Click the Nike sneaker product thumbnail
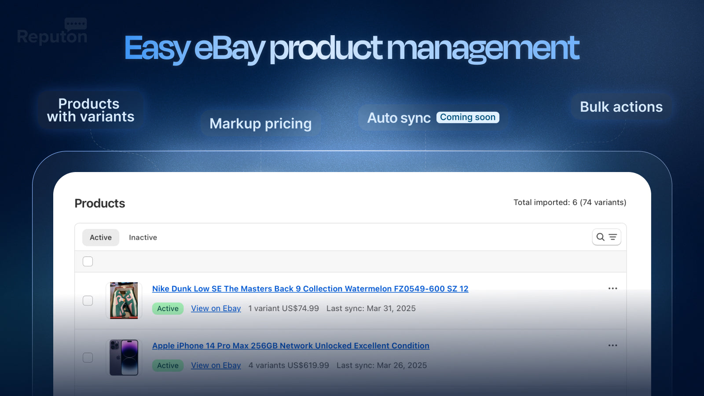This screenshot has width=704, height=396. (x=124, y=301)
